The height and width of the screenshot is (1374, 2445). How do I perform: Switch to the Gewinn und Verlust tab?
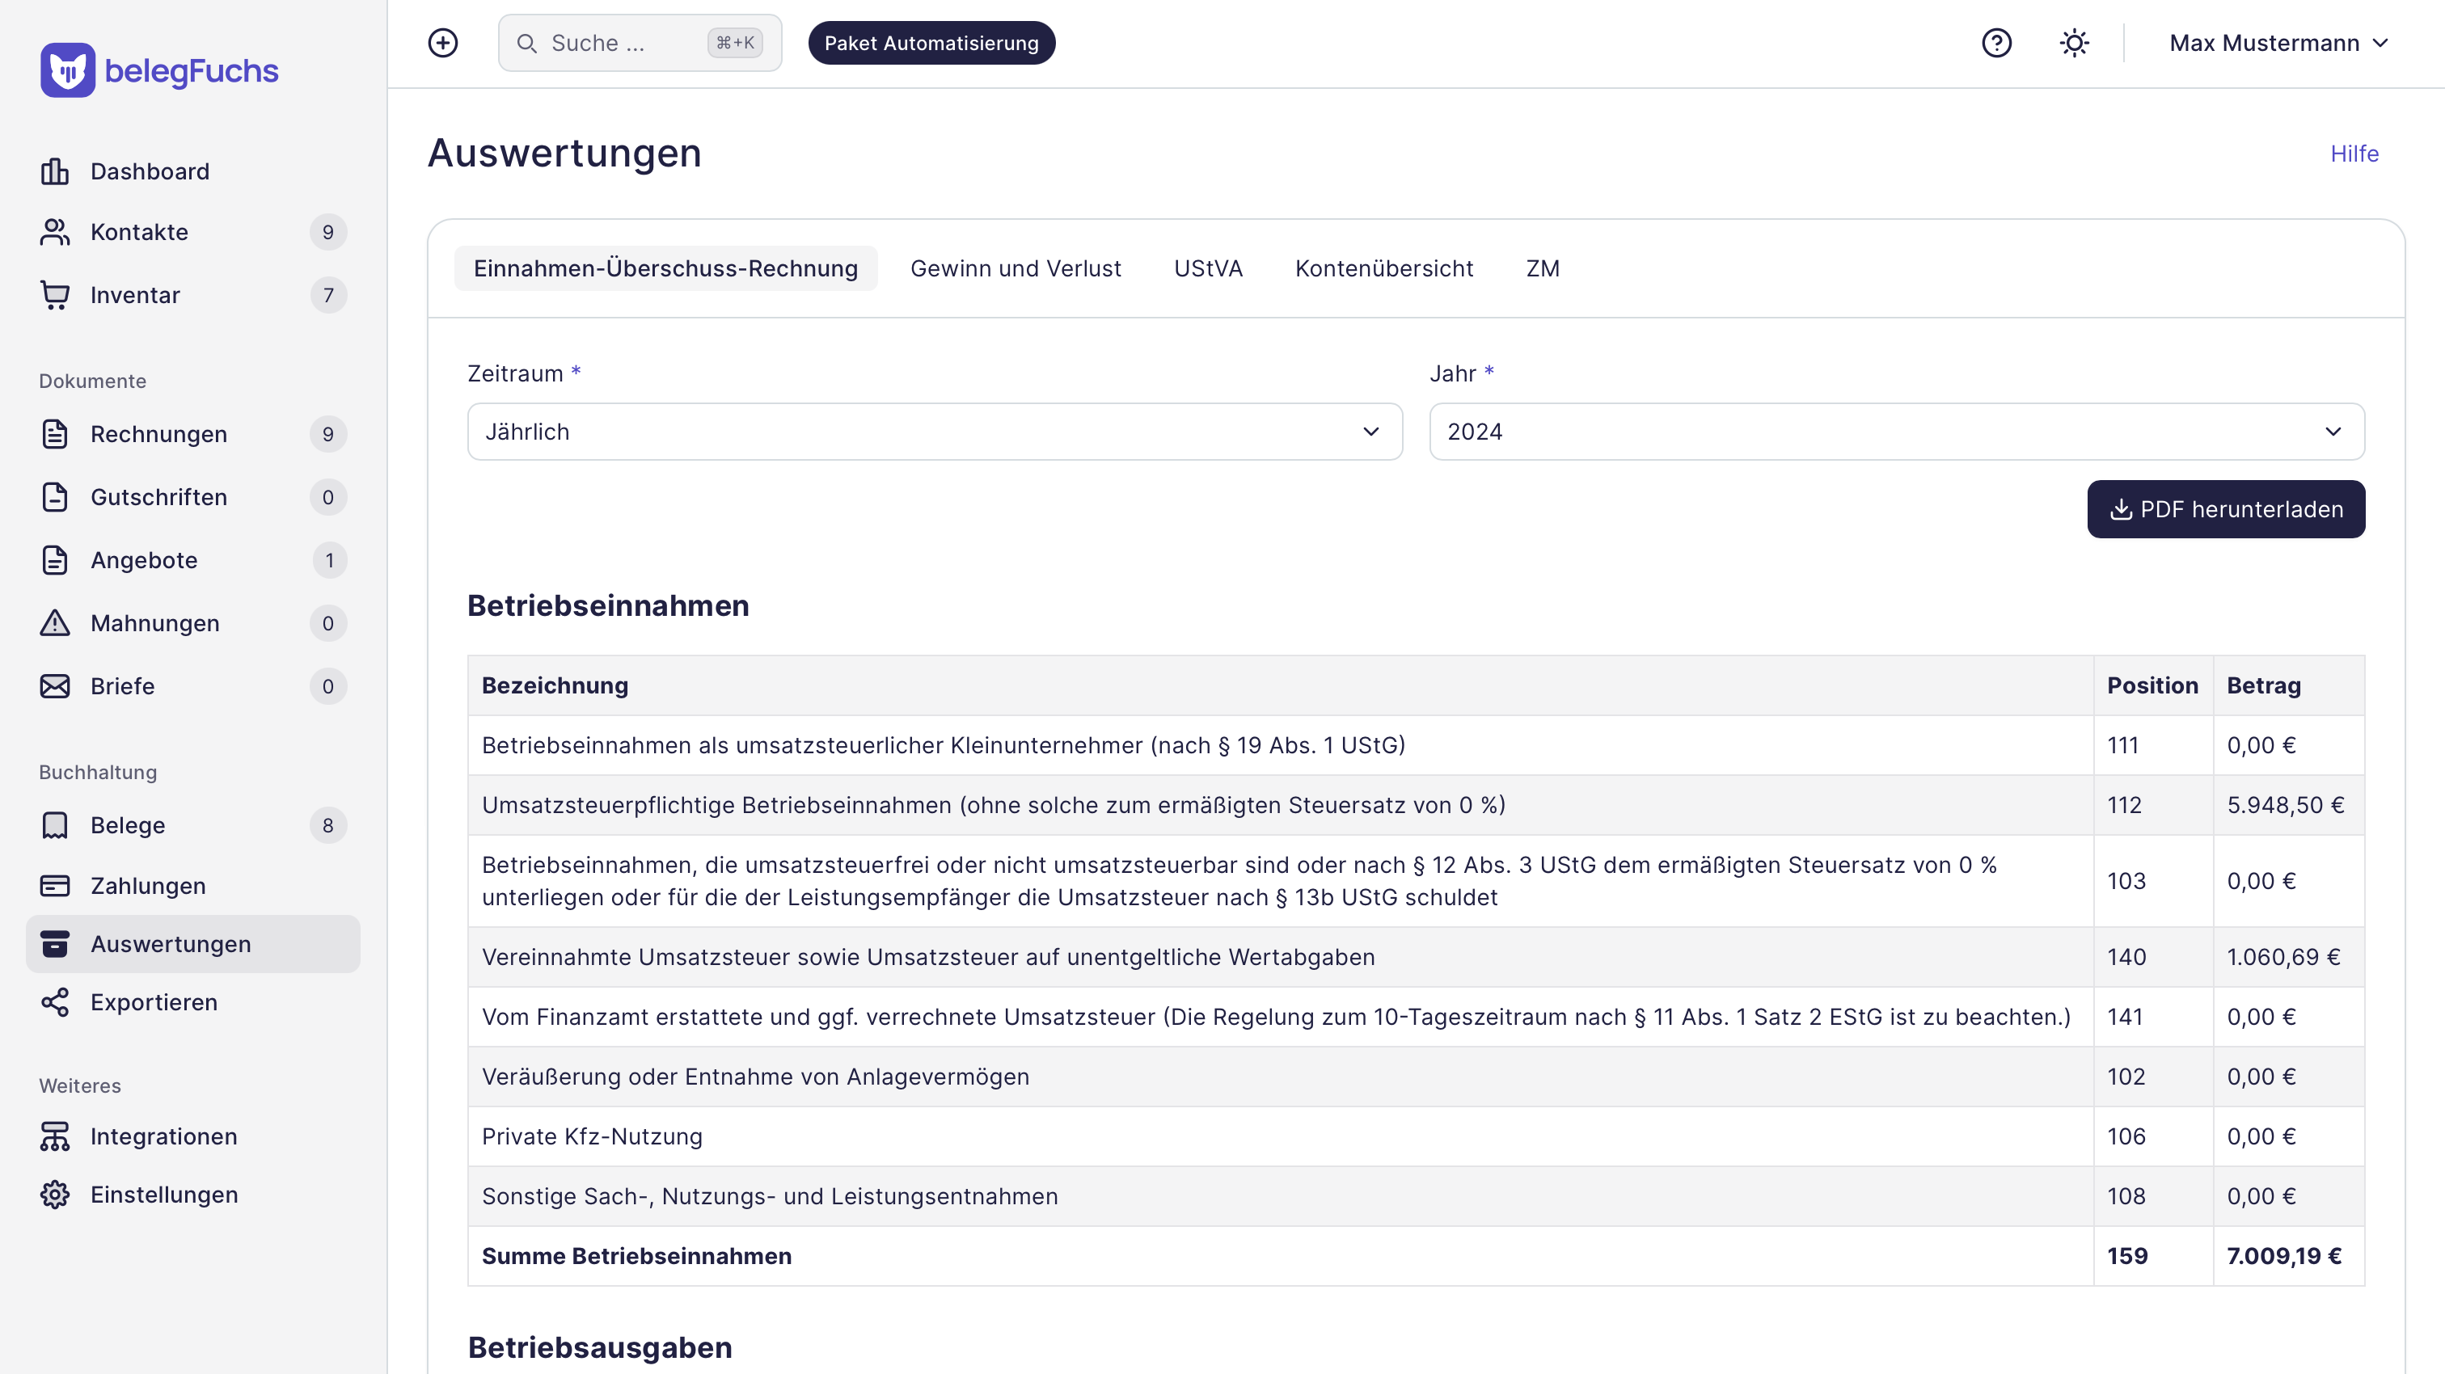tap(1016, 268)
